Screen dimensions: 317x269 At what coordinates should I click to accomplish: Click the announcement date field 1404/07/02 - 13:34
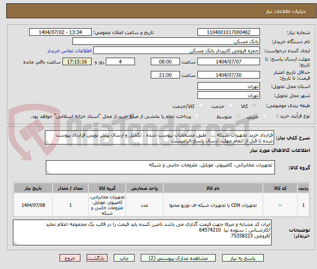(x=60, y=32)
